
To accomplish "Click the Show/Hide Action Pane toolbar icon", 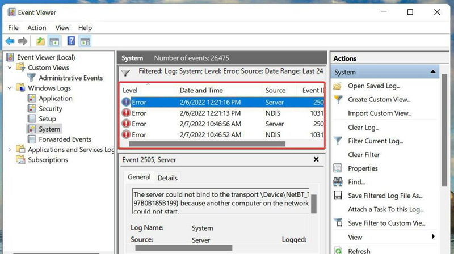I will 85,41.
